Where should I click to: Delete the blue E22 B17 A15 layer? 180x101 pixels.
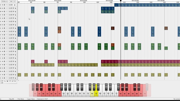pos(12,8)
